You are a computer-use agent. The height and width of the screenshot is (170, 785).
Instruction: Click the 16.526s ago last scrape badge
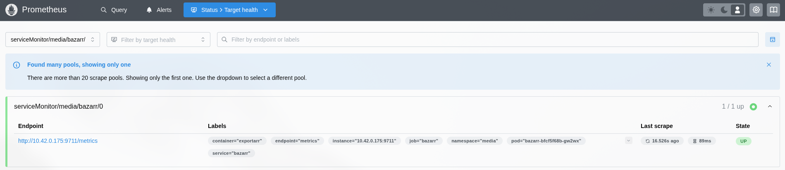662,141
